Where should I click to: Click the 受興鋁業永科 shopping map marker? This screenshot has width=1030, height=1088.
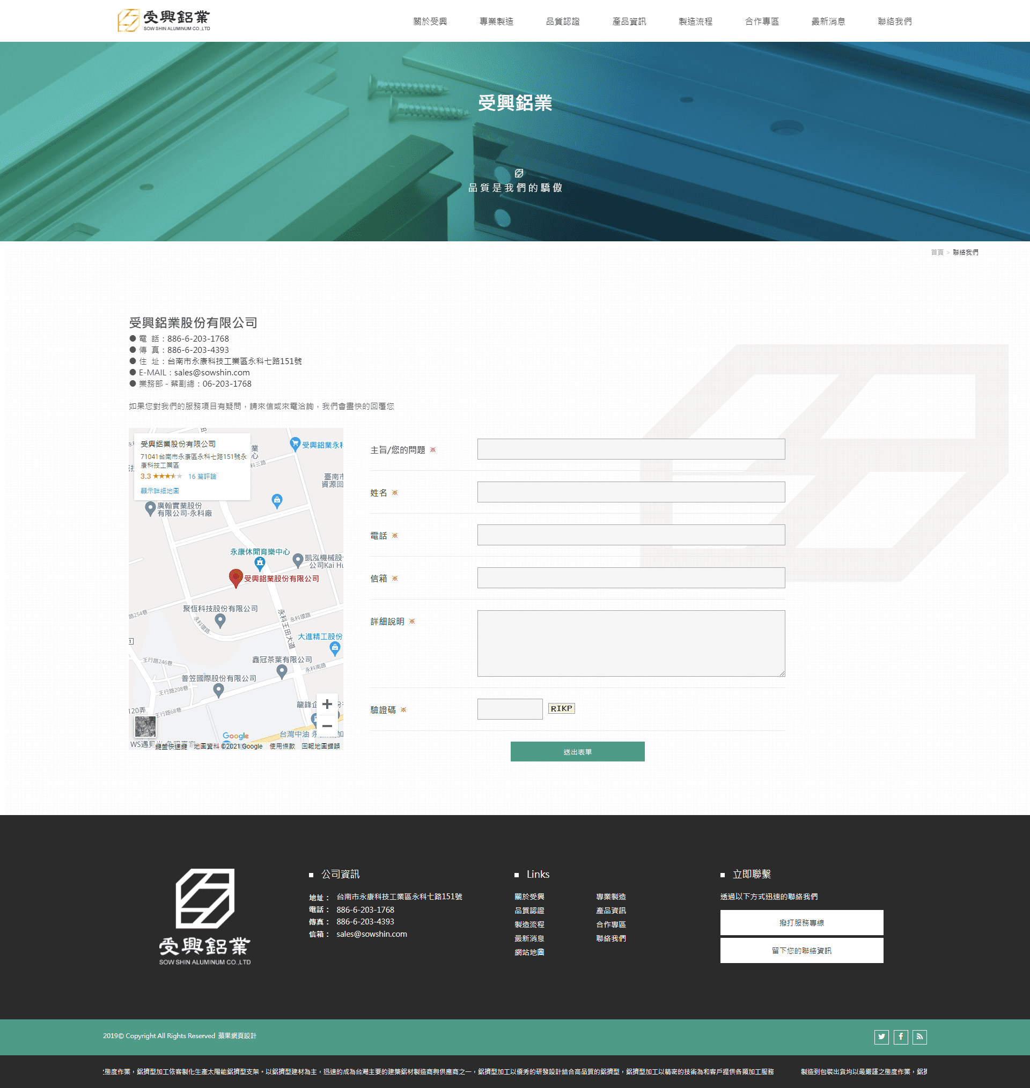pos(295,443)
